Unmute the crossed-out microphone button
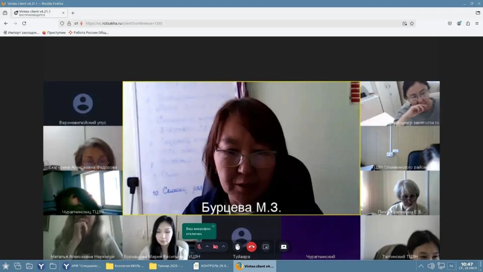This screenshot has width=483, height=272. pos(199,247)
